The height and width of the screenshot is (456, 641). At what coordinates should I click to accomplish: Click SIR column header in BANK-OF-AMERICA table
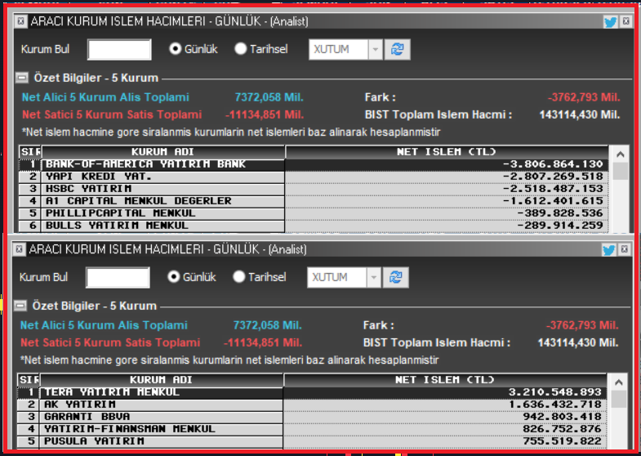30,152
